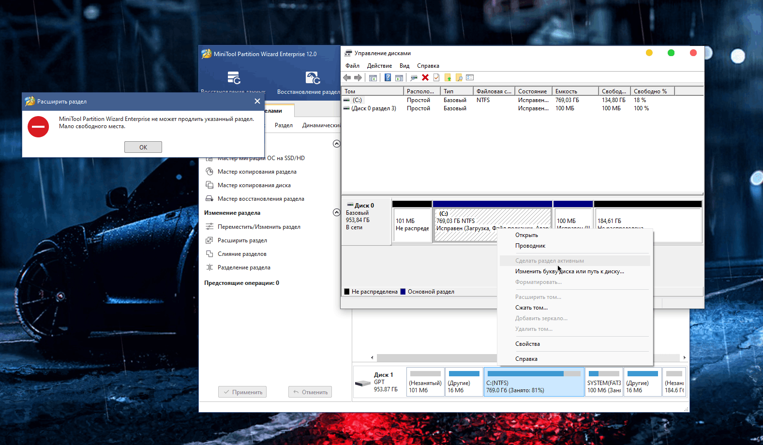Choose Проводник in context menu
763x445 pixels.
coord(575,246)
